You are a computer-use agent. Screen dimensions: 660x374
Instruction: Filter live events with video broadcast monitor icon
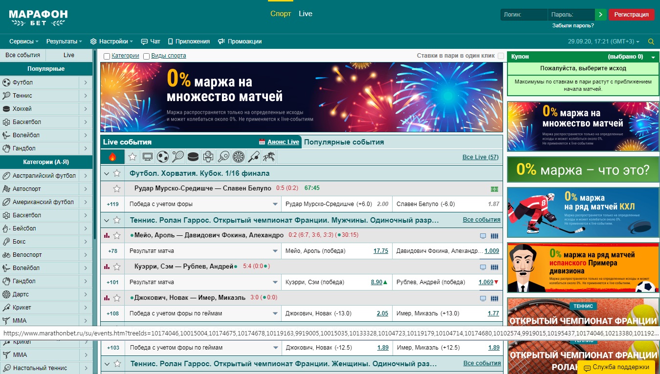click(x=148, y=157)
